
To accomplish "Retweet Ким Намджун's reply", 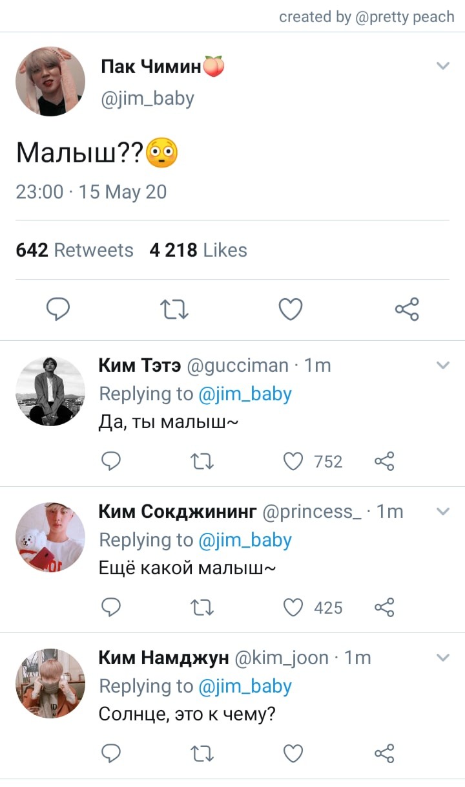I will click(x=203, y=753).
